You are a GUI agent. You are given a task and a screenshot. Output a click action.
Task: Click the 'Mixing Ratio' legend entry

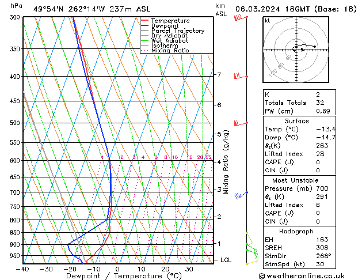coord(170,50)
